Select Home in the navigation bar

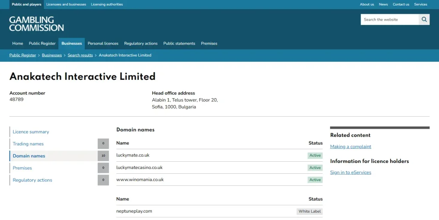click(x=18, y=43)
